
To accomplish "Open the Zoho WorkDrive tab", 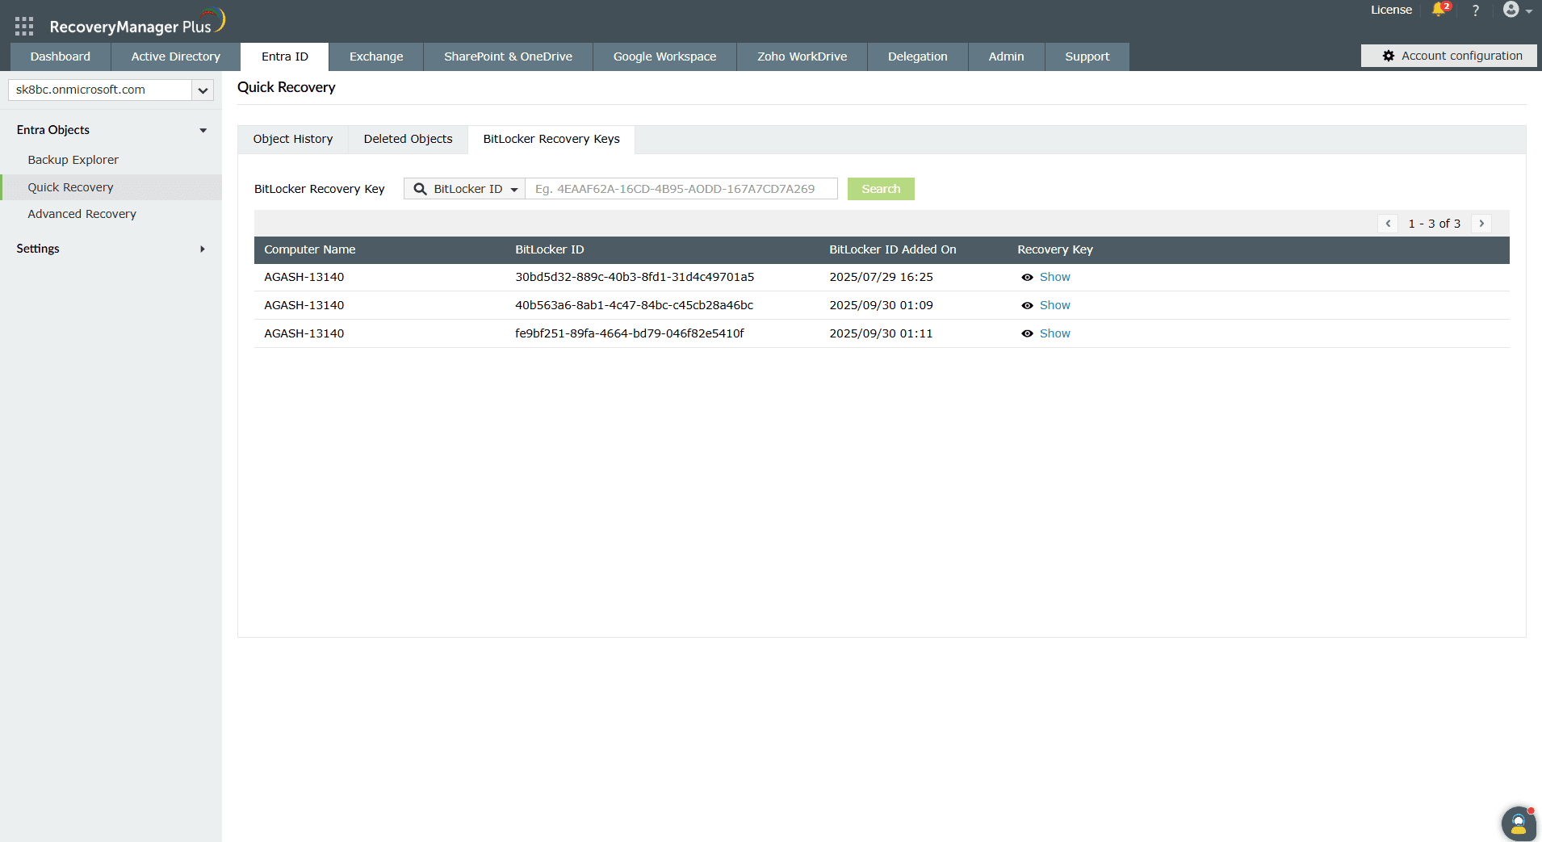I will click(802, 57).
